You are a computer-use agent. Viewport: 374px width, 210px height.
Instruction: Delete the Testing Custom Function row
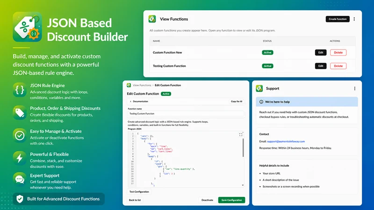coord(338,66)
